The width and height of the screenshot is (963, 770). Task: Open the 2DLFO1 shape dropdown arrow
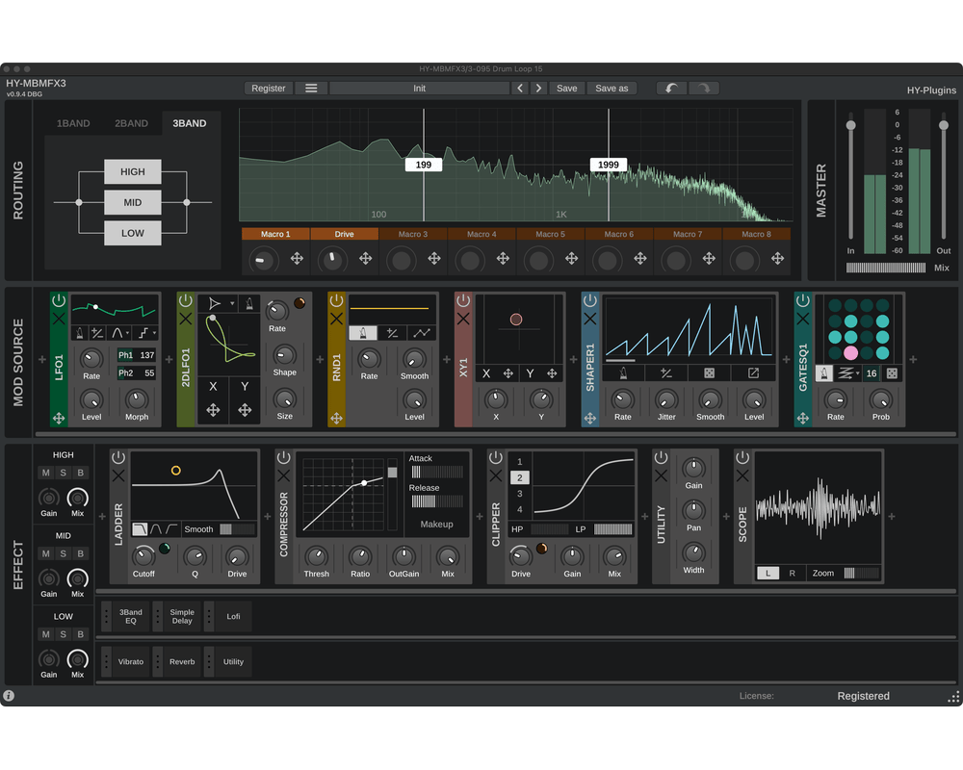click(232, 304)
